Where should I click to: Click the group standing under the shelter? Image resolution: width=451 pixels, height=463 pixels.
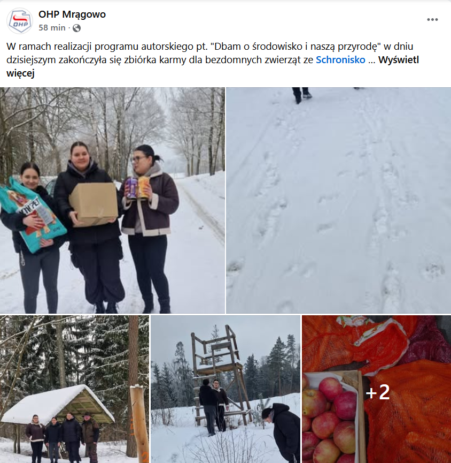click(x=63, y=438)
